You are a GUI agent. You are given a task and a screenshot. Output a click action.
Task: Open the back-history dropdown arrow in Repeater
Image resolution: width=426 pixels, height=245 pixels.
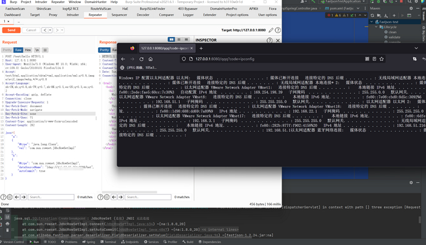(x=50, y=30)
